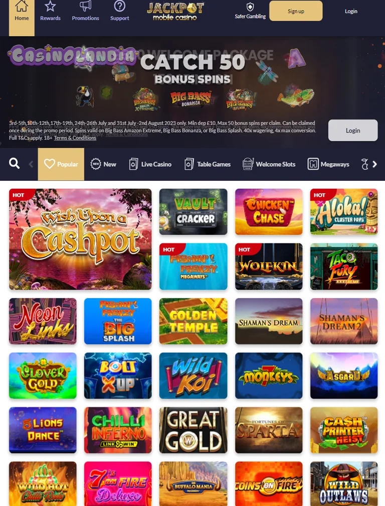Open Promotions megaphone icon
The width and height of the screenshot is (385, 506).
tap(85, 6)
